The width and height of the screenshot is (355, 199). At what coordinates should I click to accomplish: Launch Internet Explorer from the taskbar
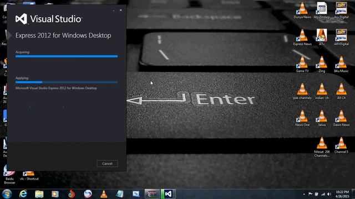point(23,194)
